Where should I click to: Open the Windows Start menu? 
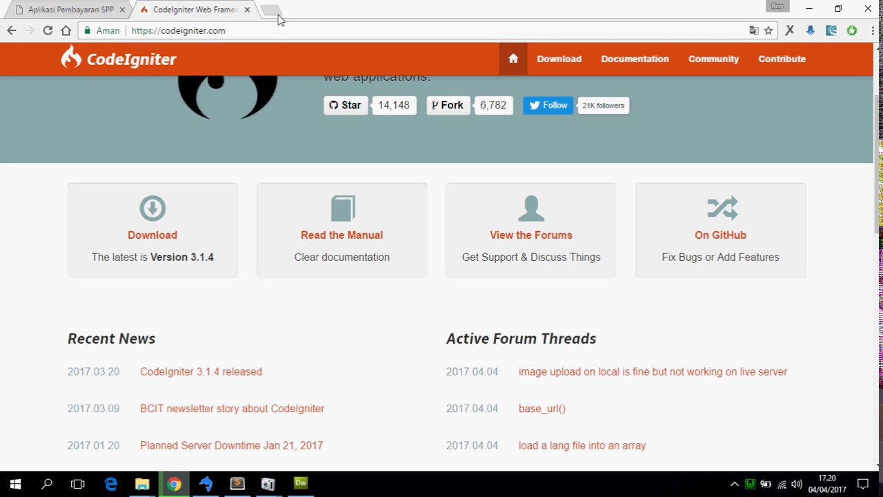[x=15, y=485]
